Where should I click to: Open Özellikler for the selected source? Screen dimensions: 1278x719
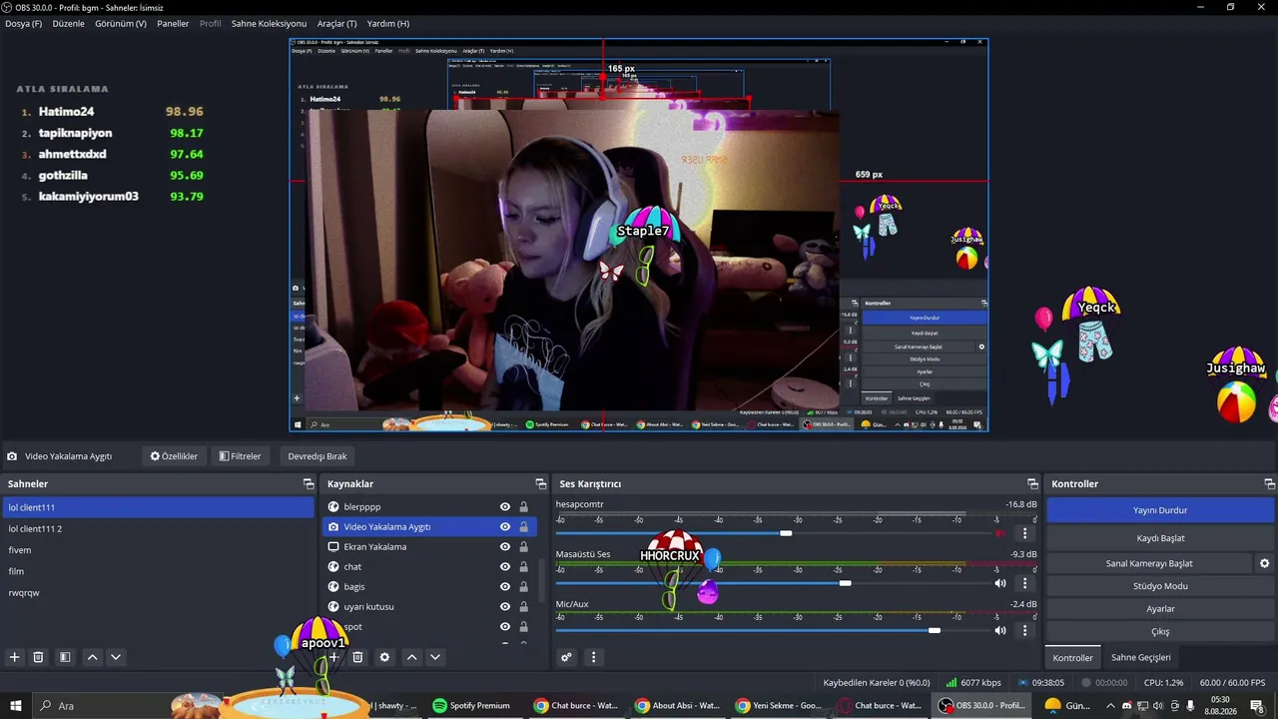coord(174,456)
